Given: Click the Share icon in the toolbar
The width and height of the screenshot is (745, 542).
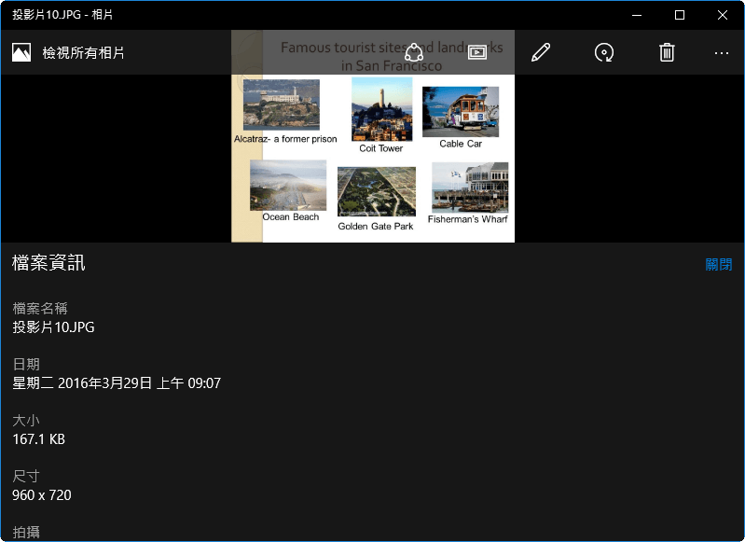Looking at the screenshot, I should pos(415,52).
